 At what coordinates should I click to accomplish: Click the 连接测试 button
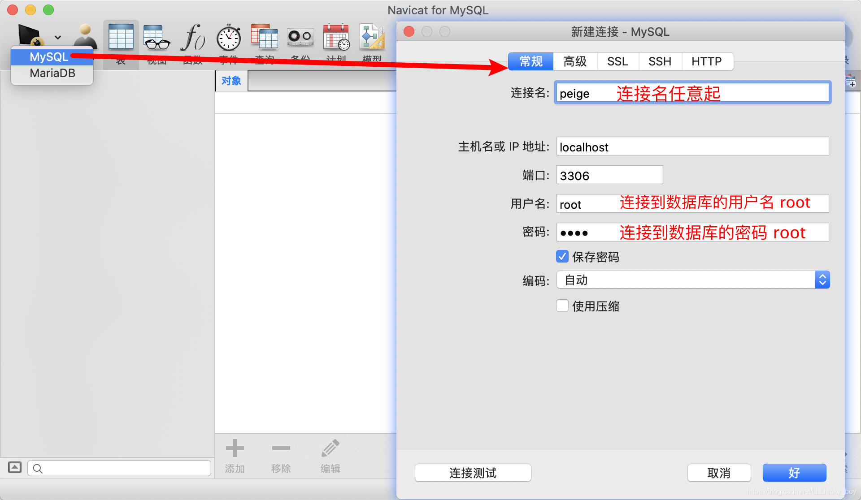tap(473, 473)
